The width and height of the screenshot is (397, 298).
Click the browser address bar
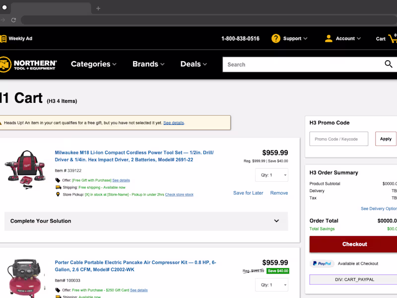pos(209,20)
